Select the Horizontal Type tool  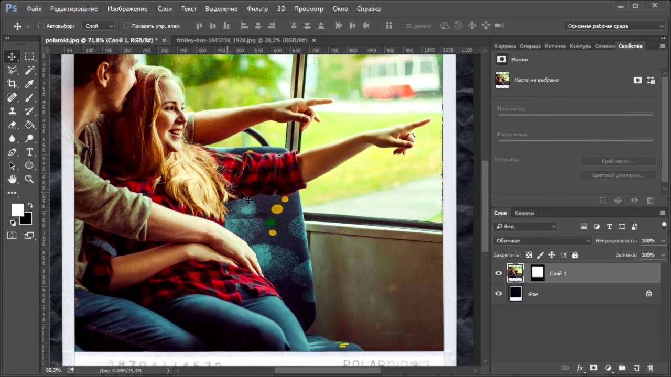point(29,152)
